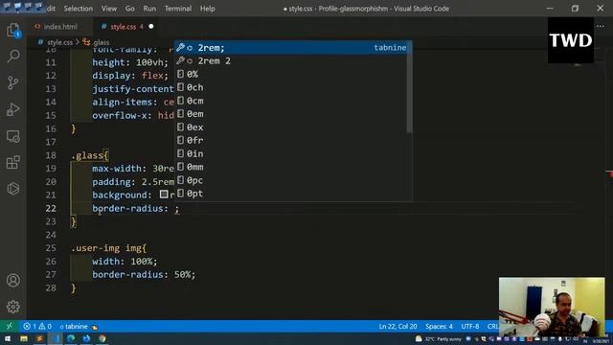Open the Search view in activity bar
Screen dimensions: 613x345
pos(12,57)
